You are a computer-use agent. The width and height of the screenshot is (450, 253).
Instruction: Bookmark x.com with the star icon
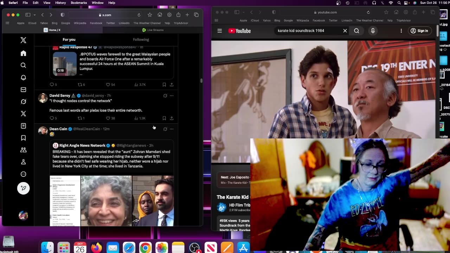pos(150,15)
